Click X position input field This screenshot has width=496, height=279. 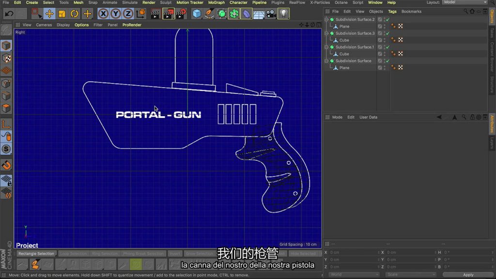(353, 252)
